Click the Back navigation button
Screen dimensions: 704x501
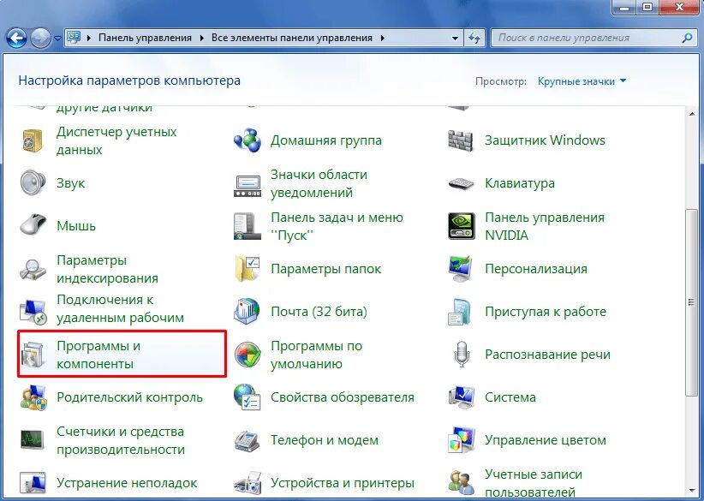pos(17,39)
